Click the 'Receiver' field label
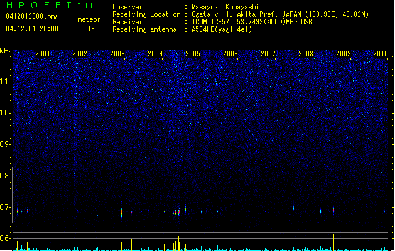Image resolution: width=395 pixels, height=251 pixels. [127, 22]
